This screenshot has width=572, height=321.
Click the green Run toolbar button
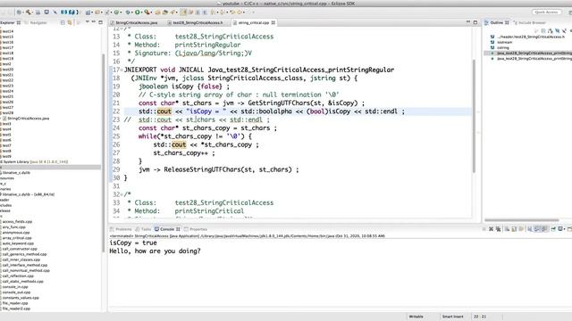138,12
